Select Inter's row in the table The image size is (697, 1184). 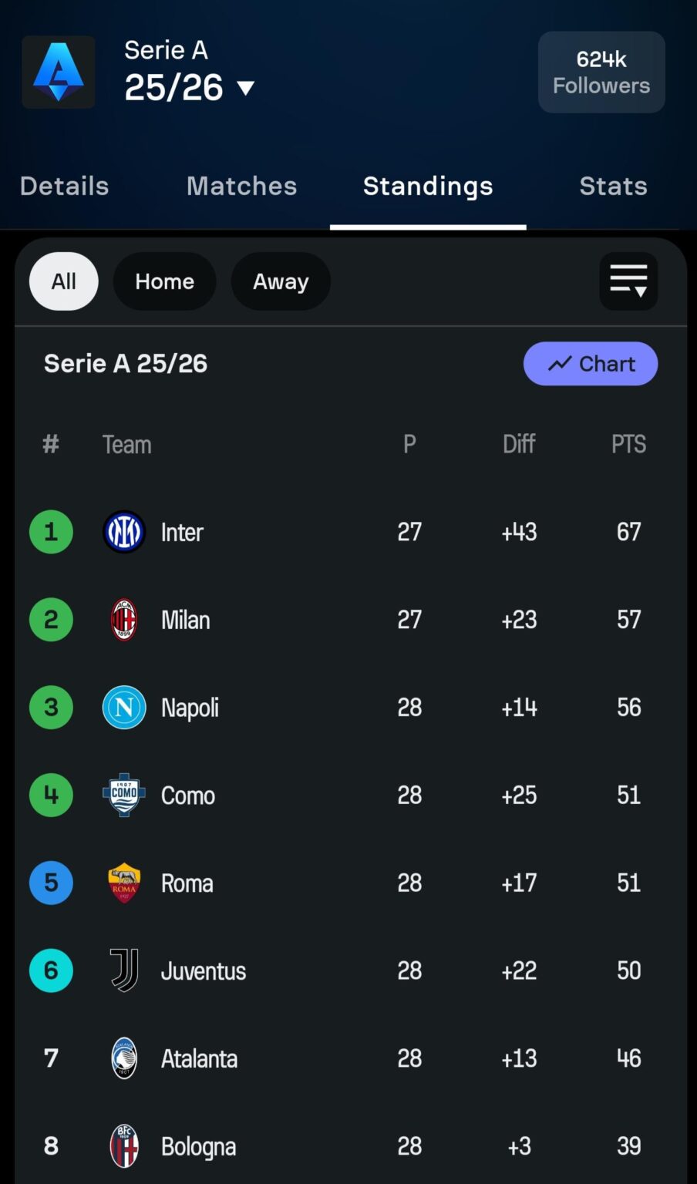point(347,532)
